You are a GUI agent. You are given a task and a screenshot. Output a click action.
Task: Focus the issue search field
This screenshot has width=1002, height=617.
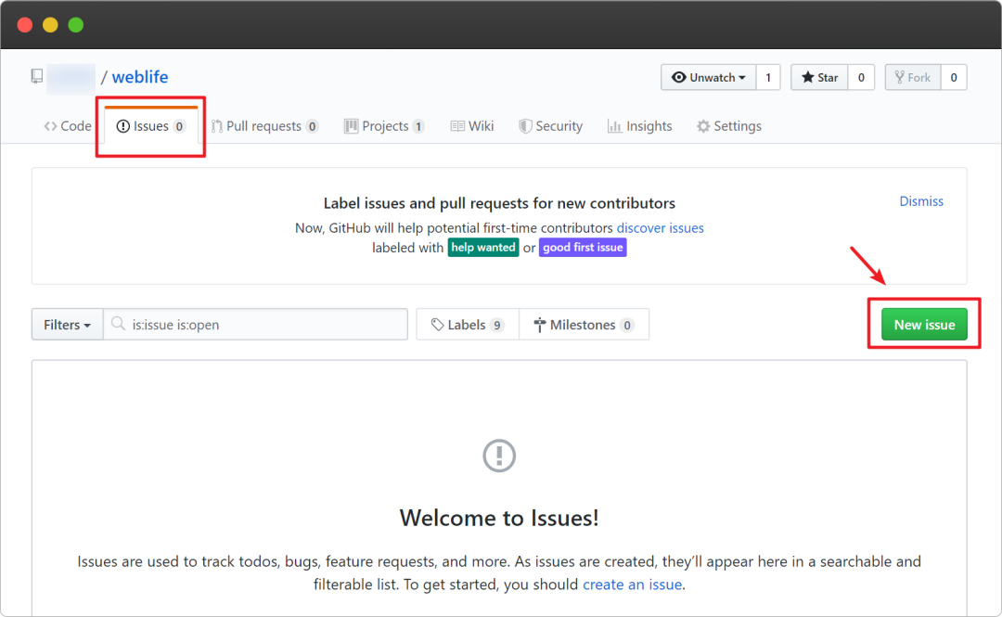pyautogui.click(x=256, y=324)
